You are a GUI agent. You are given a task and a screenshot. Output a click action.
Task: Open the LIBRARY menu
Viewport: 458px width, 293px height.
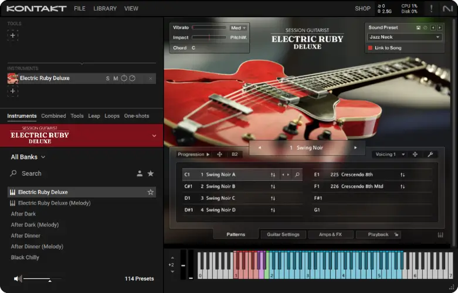click(105, 9)
